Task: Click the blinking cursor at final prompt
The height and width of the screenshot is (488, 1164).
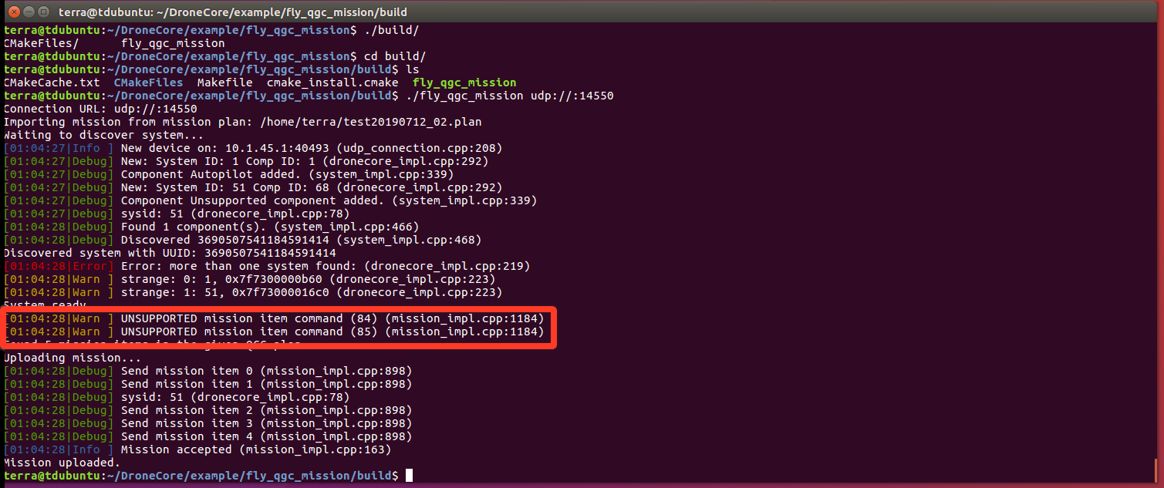Action: coord(409,476)
